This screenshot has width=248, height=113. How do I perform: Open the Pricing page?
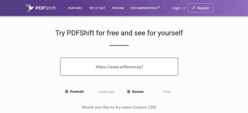(118, 8)
